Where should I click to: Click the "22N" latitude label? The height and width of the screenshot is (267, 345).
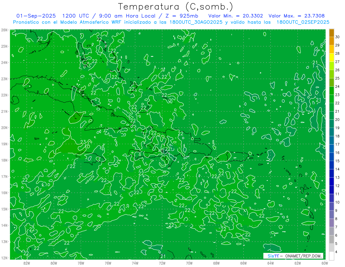(x=4, y=95)
